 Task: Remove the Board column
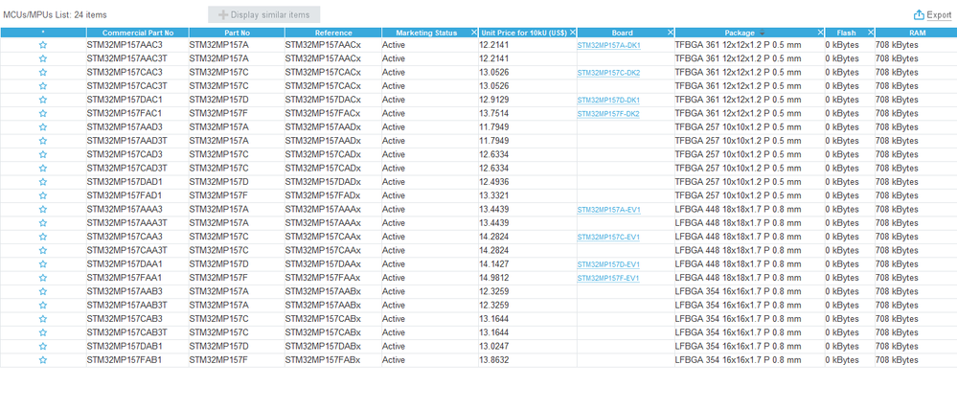tap(671, 33)
